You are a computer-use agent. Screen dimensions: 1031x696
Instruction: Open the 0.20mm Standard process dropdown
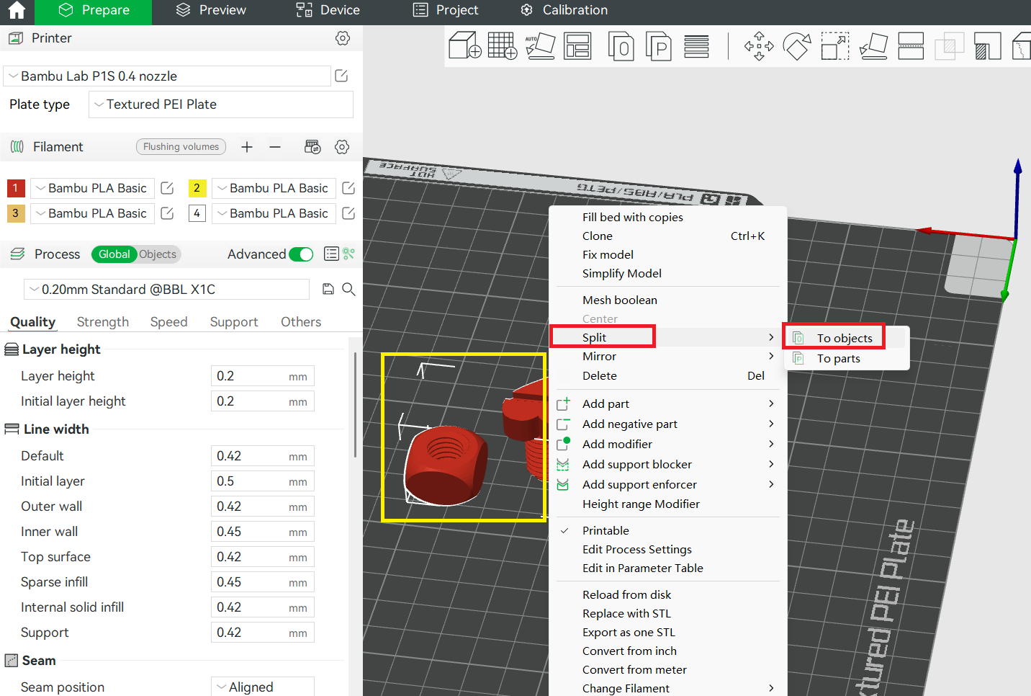(x=166, y=290)
